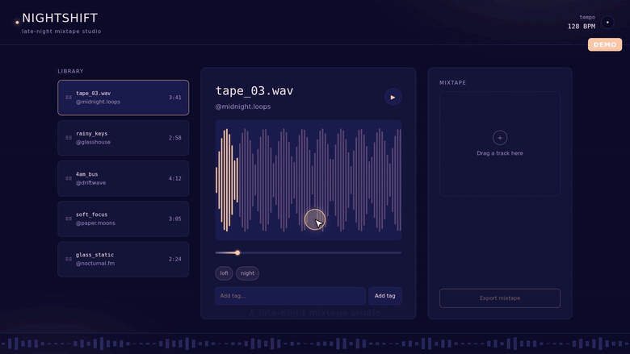Choose the 4am_bus track

[x=123, y=178]
